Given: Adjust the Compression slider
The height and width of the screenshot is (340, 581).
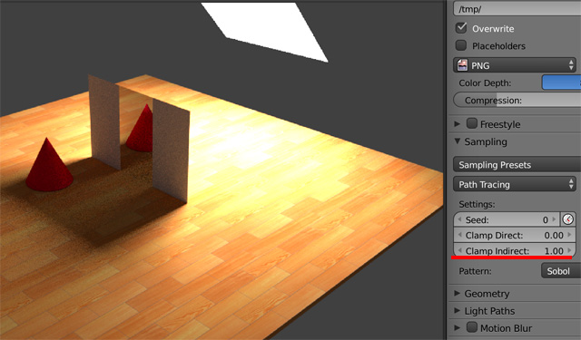Looking at the screenshot, I should (x=517, y=101).
